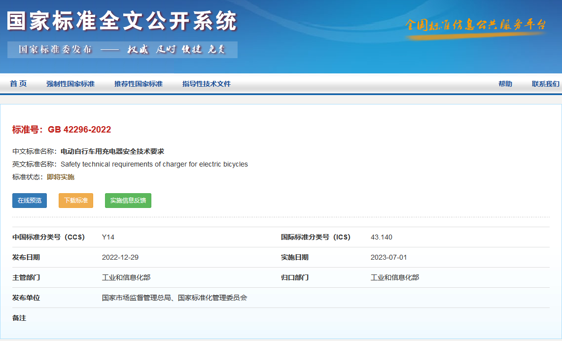Screen dimensions: 562x341
Task: Click the 国家标准委发布 slogan banner
Action: tap(122, 50)
